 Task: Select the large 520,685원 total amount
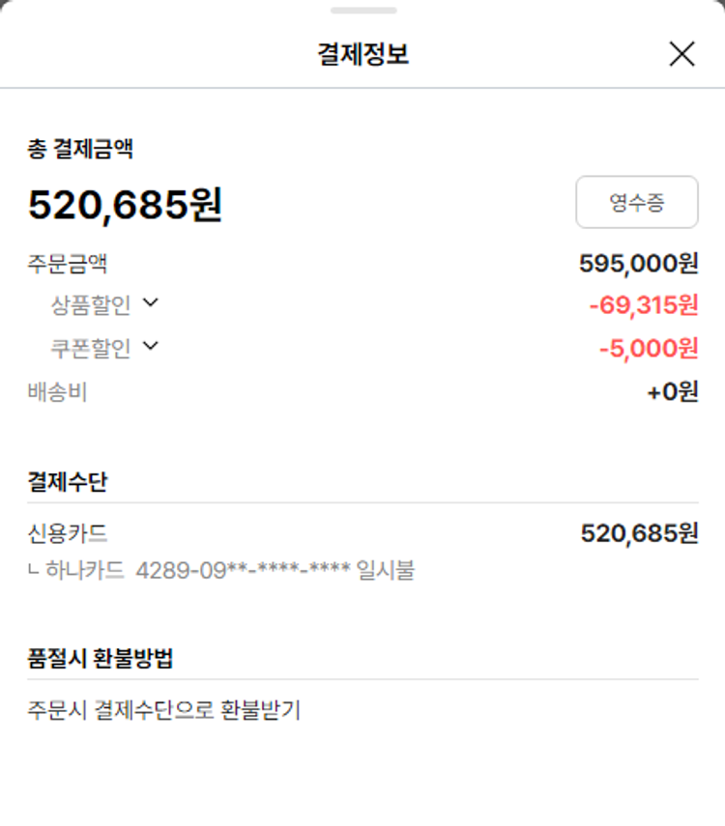point(125,205)
